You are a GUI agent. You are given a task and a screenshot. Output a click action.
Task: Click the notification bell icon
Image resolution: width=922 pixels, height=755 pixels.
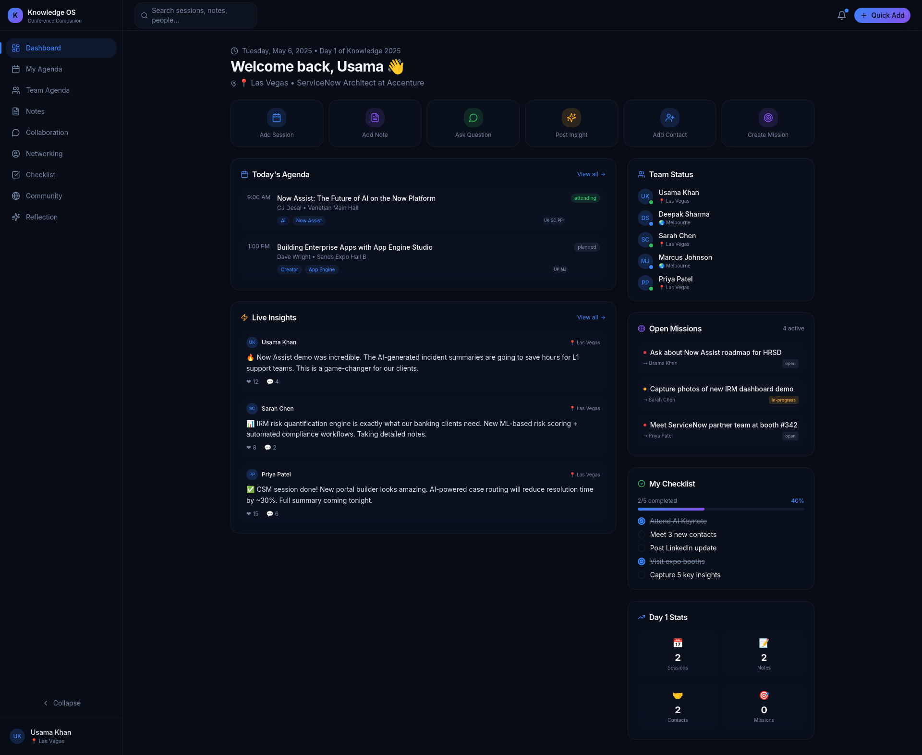[841, 15]
